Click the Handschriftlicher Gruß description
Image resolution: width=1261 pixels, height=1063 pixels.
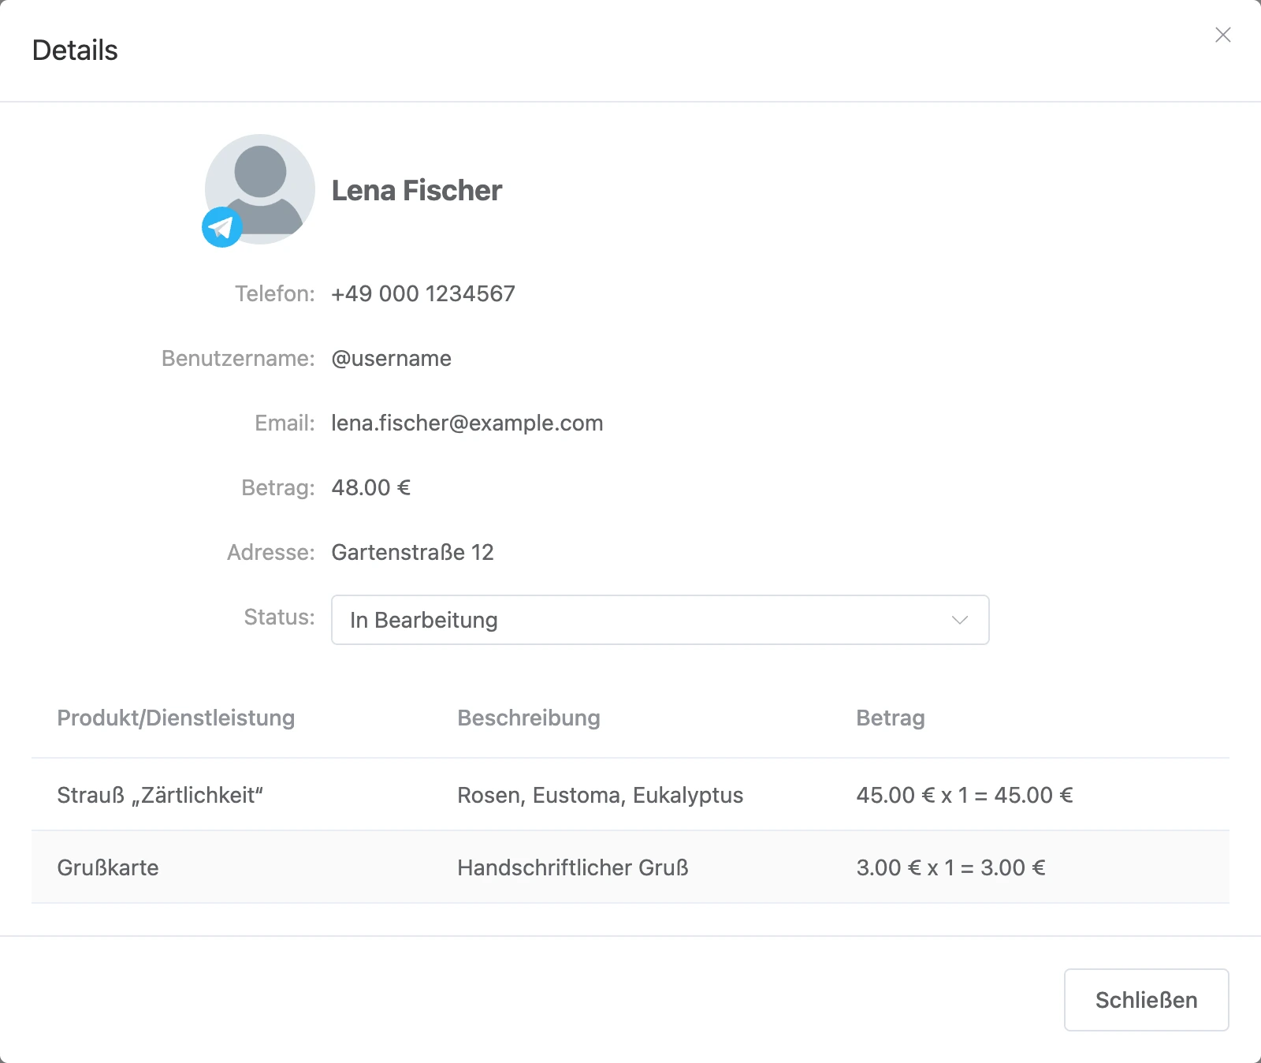click(x=573, y=867)
